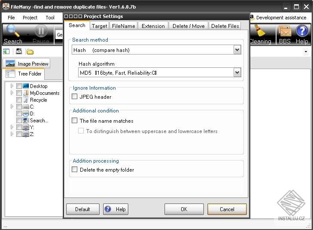The width and height of the screenshot is (313, 230).
Task: Open the Tool menu
Action: [x=50, y=18]
